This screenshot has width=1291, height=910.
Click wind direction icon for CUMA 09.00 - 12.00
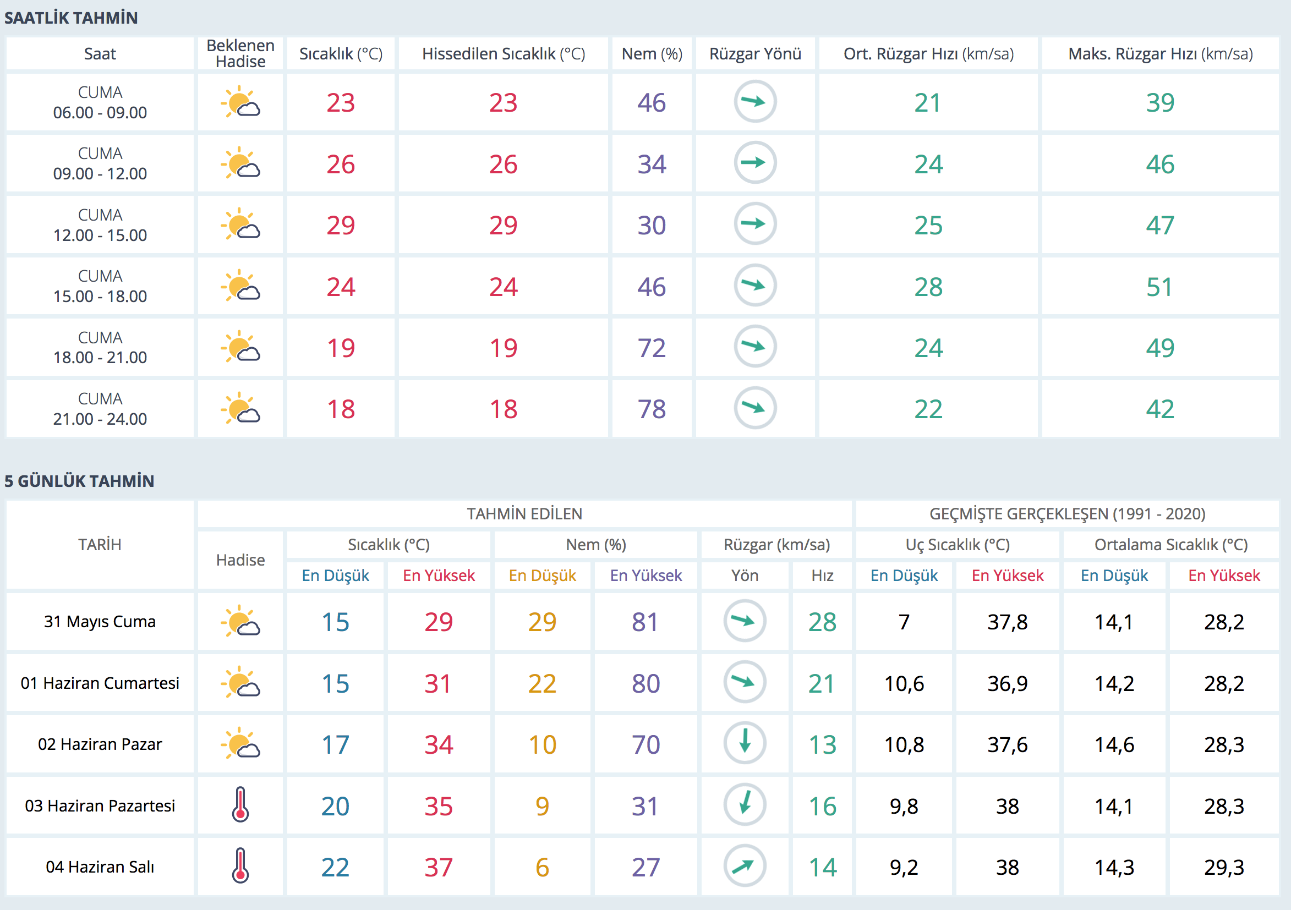754,163
